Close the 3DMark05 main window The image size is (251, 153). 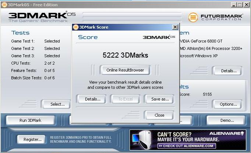pyautogui.click(x=246, y=5)
